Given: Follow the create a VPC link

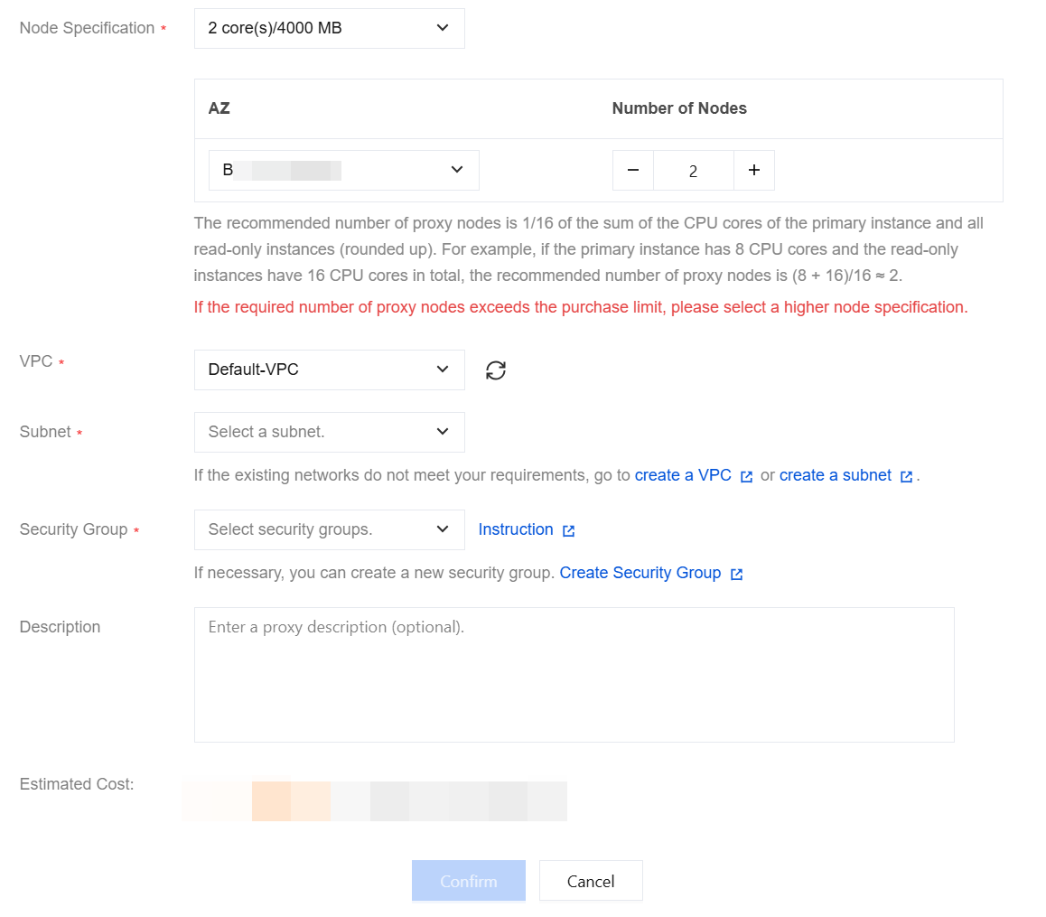Looking at the screenshot, I should click(683, 475).
